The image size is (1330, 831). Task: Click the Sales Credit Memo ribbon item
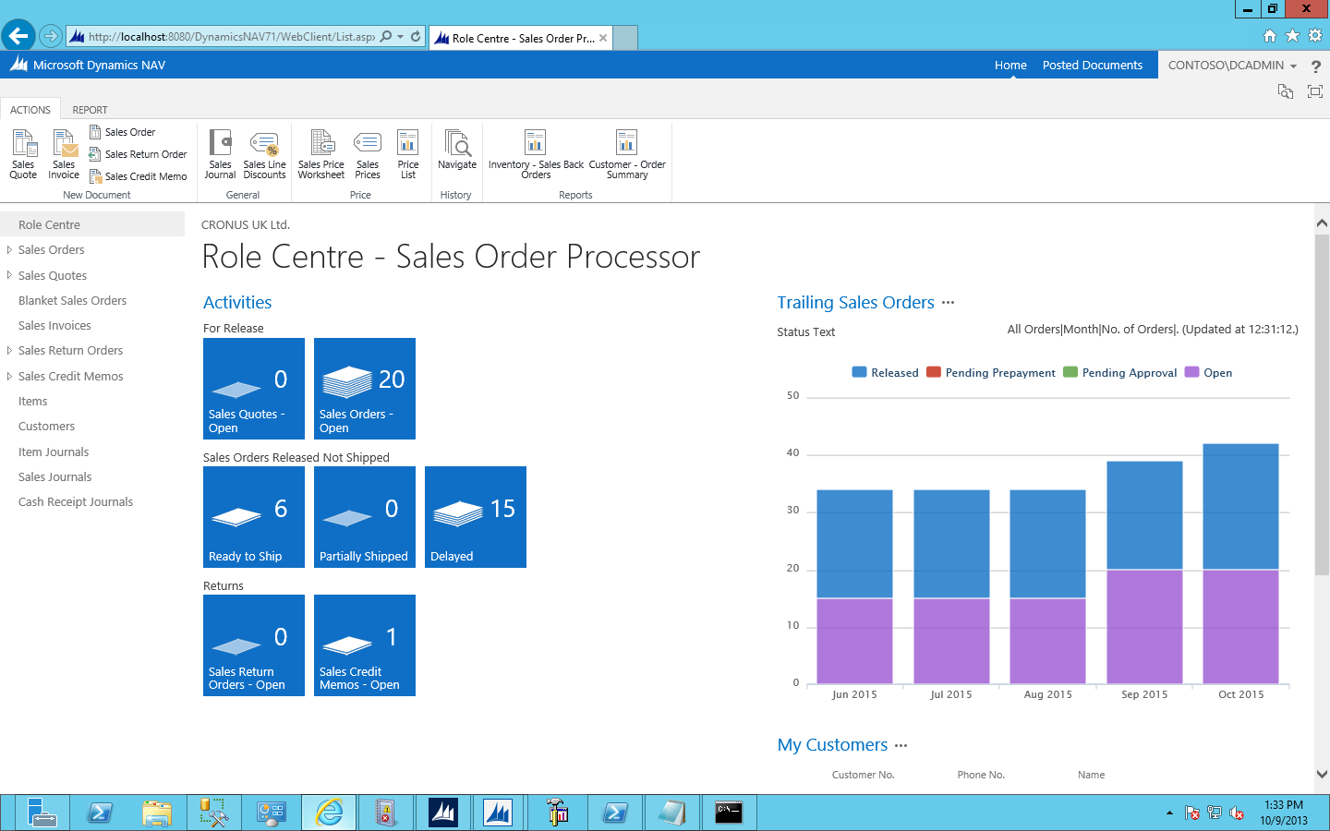pyautogui.click(x=138, y=176)
